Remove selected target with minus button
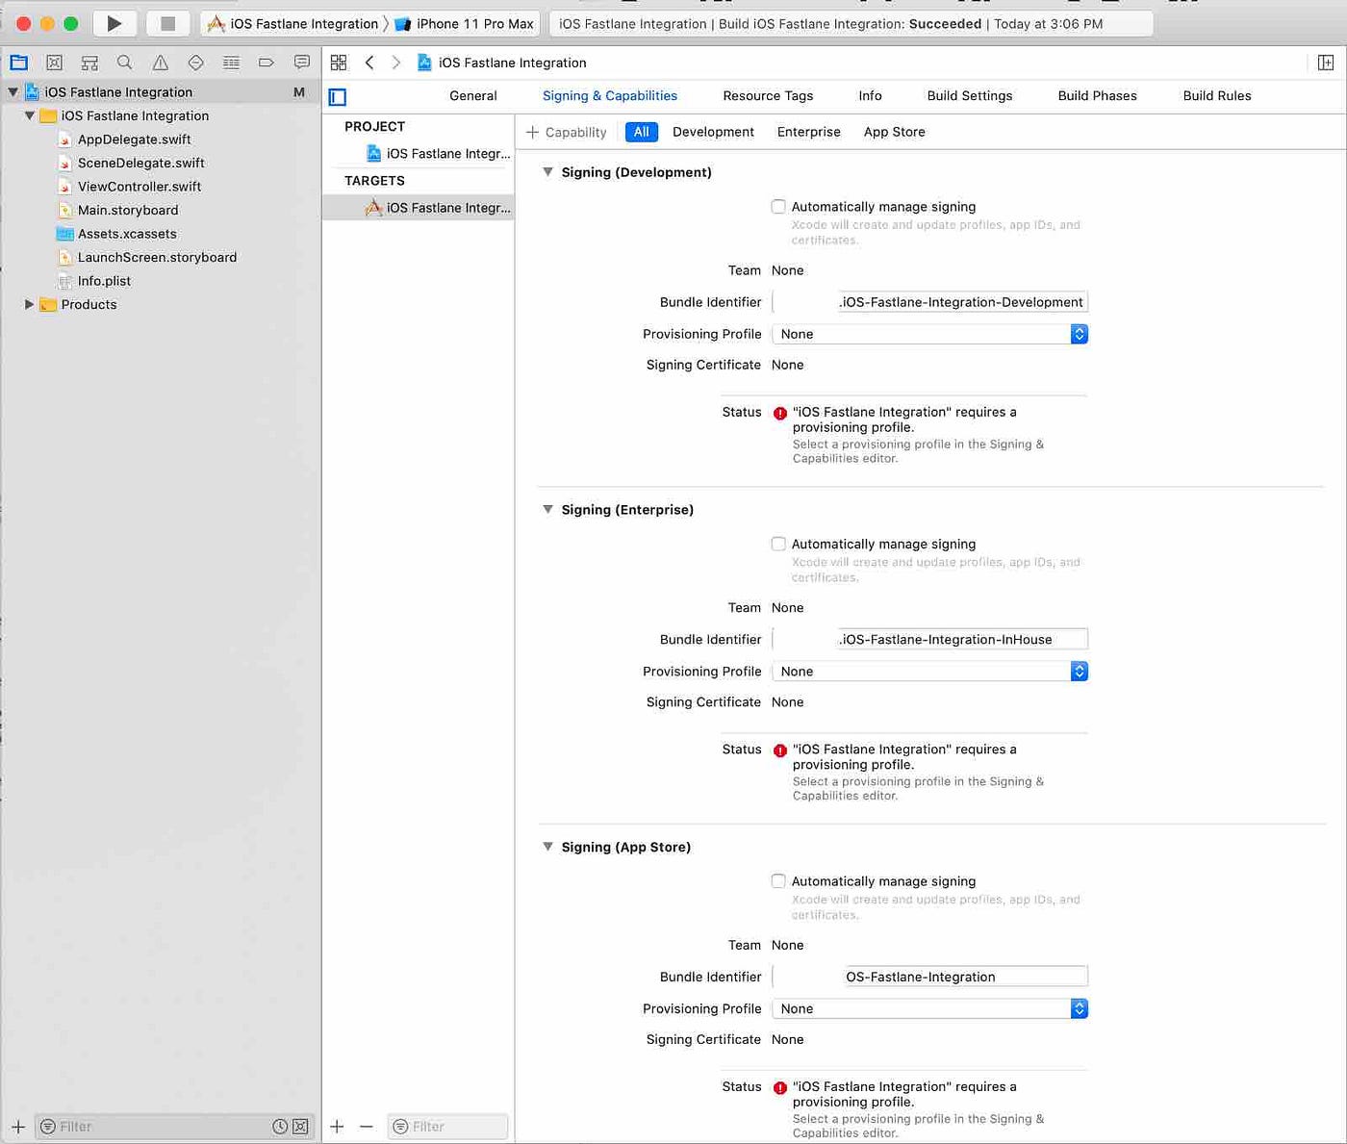Screen dimensions: 1347x1144 [x=367, y=1126]
